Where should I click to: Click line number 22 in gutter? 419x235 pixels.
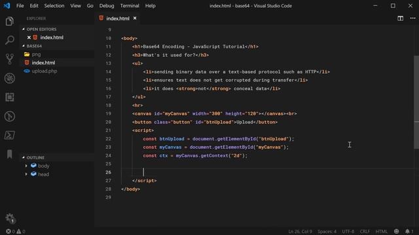108,139
